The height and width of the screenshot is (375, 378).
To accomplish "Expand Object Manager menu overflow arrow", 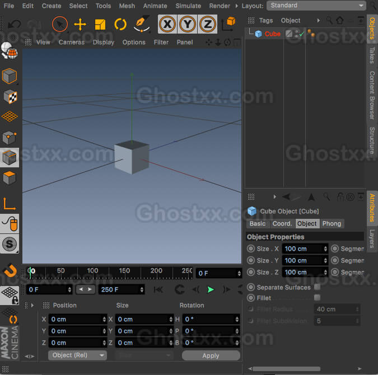I will (319, 21).
